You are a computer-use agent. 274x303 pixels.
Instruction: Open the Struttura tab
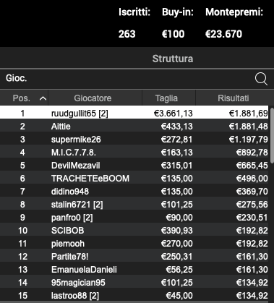click(173, 59)
